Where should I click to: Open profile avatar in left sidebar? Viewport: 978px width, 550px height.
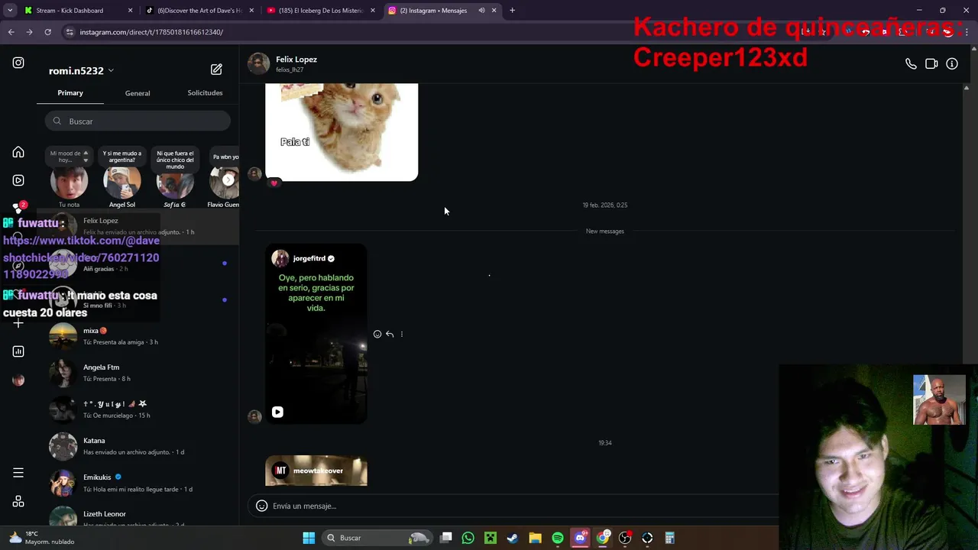click(x=18, y=380)
